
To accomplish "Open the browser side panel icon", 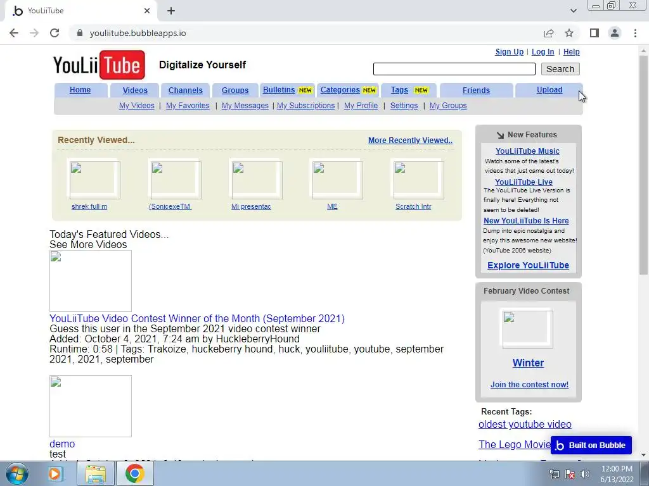I will [x=594, y=33].
